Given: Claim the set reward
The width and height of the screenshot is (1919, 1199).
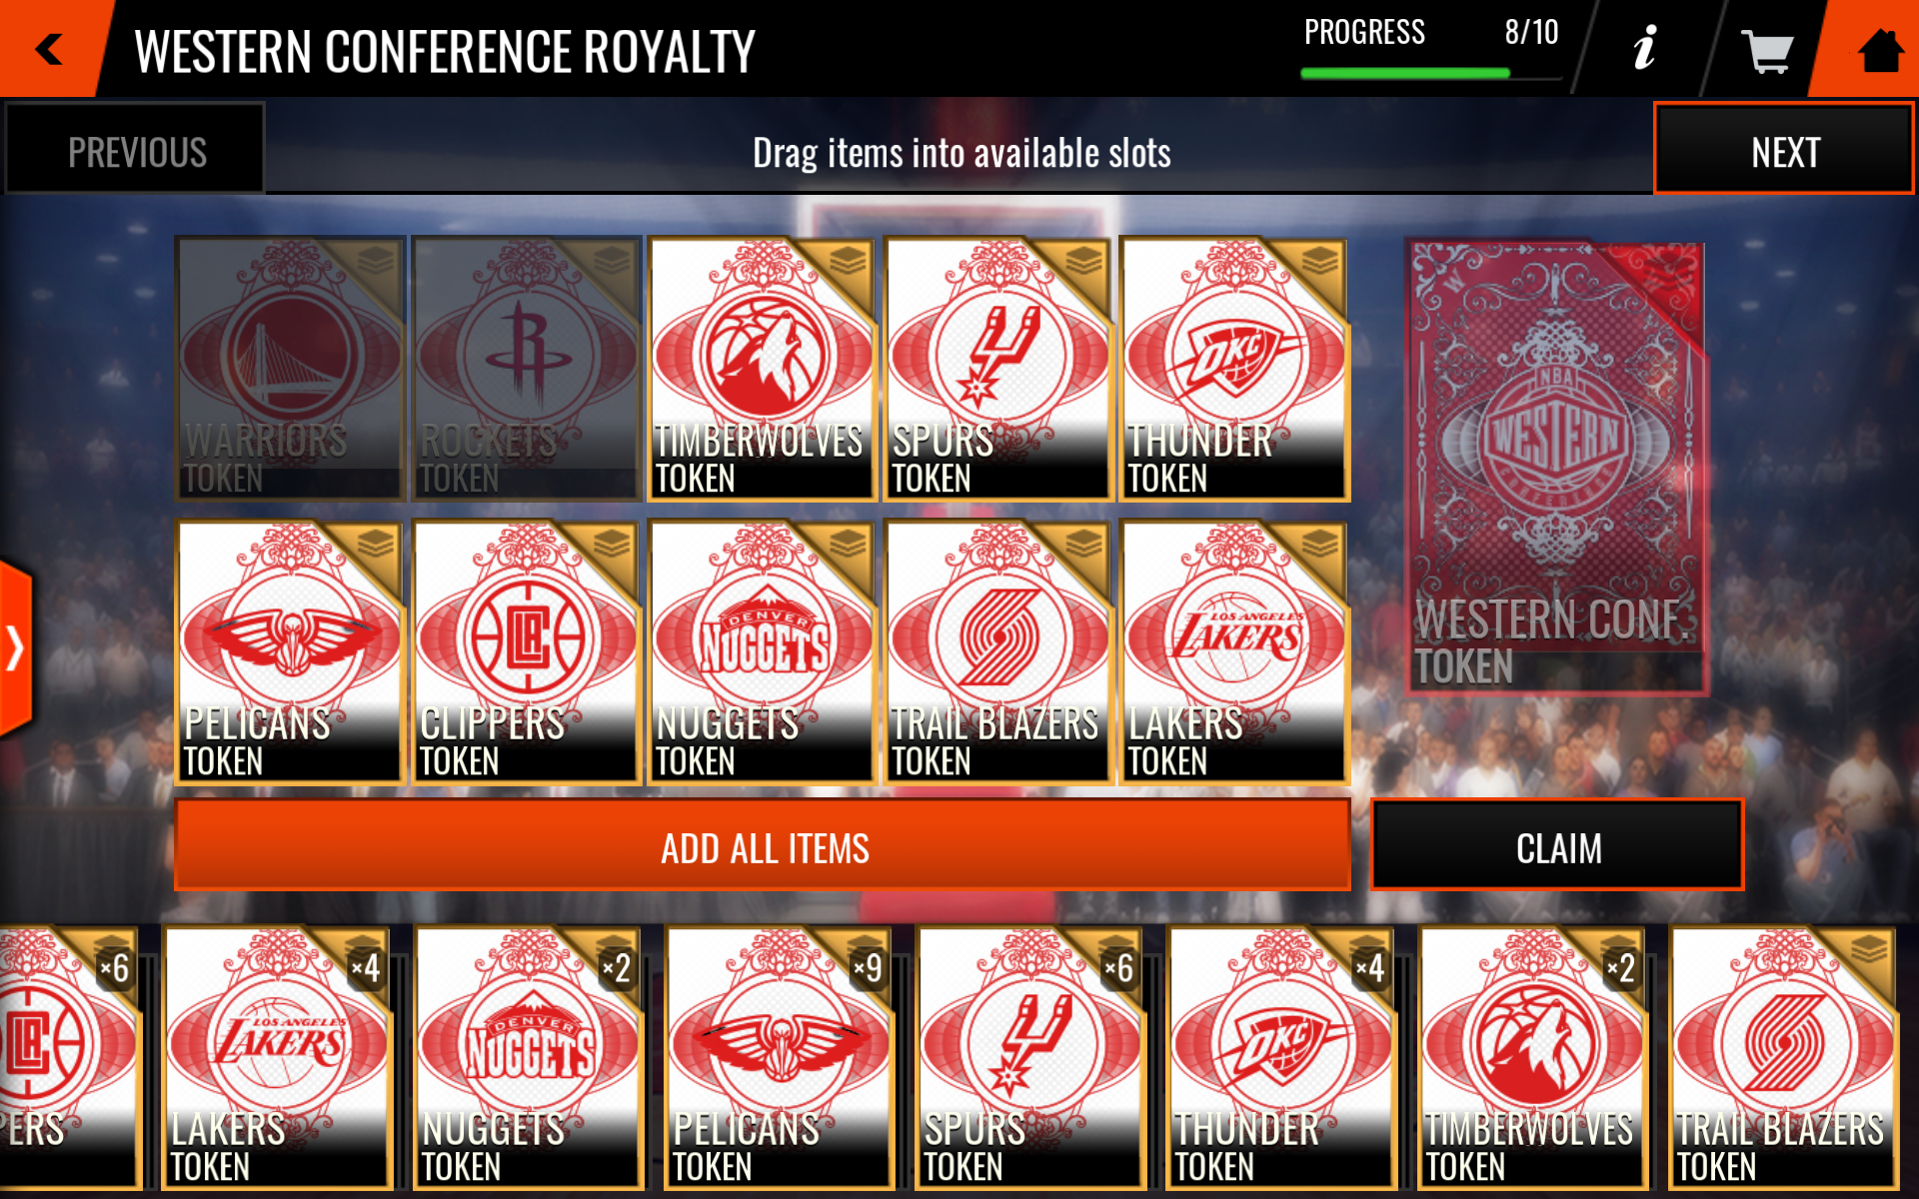Looking at the screenshot, I should 1557,845.
